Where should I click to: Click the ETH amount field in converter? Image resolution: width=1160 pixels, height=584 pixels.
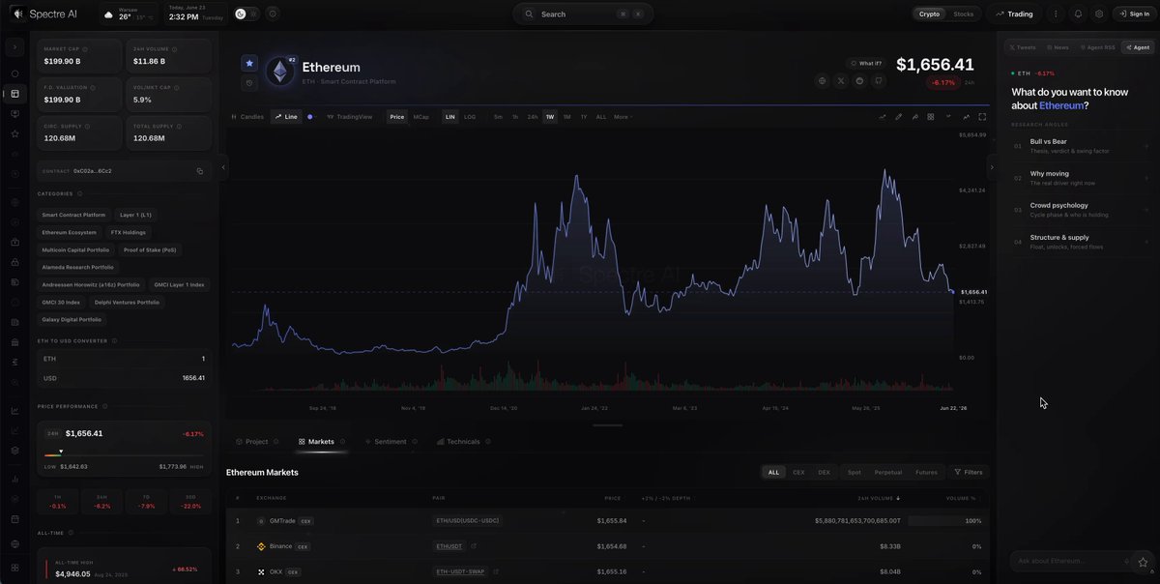(x=123, y=359)
